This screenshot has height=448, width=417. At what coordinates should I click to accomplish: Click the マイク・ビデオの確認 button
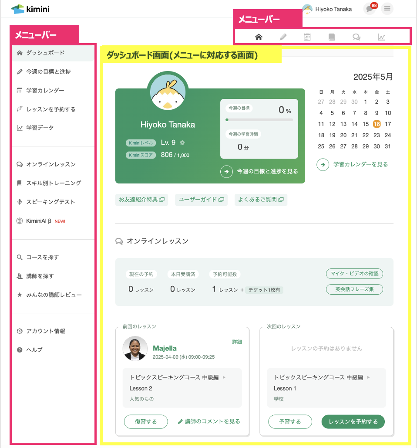point(354,274)
